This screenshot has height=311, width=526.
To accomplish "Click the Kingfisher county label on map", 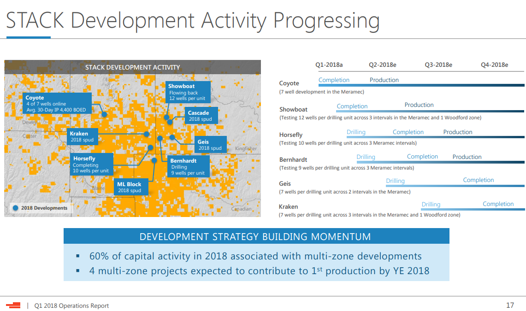I will [x=246, y=148].
